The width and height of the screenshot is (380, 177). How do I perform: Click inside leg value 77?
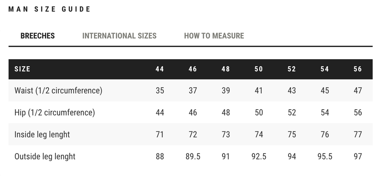(358, 134)
